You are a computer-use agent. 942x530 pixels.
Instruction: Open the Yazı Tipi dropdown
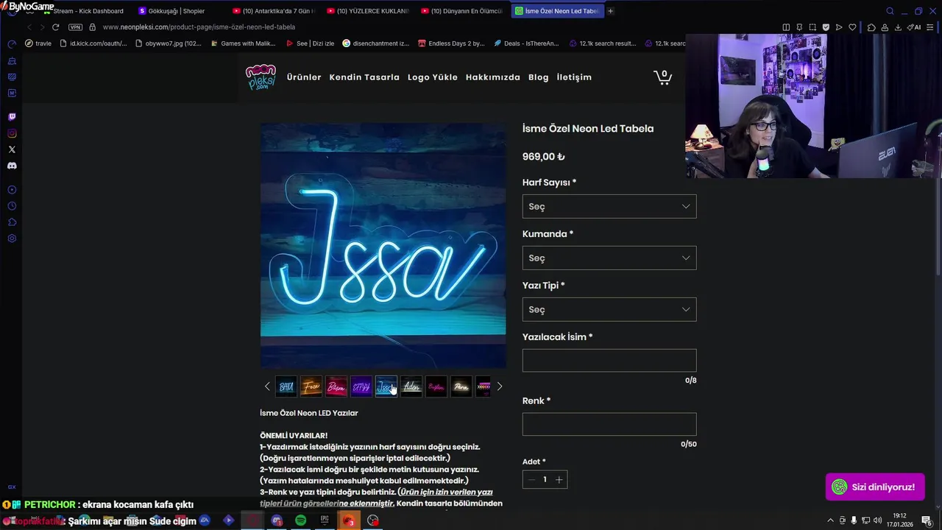[x=609, y=309]
